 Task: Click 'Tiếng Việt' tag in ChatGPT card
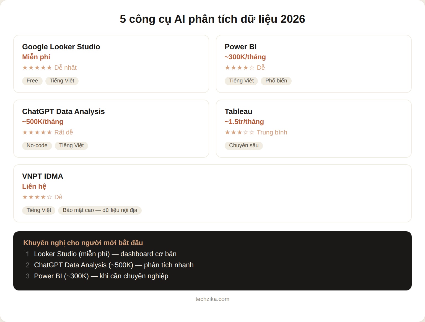click(x=71, y=146)
